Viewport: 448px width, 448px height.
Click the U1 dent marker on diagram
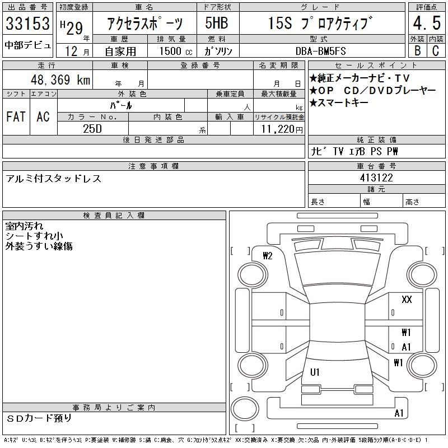click(x=315, y=372)
